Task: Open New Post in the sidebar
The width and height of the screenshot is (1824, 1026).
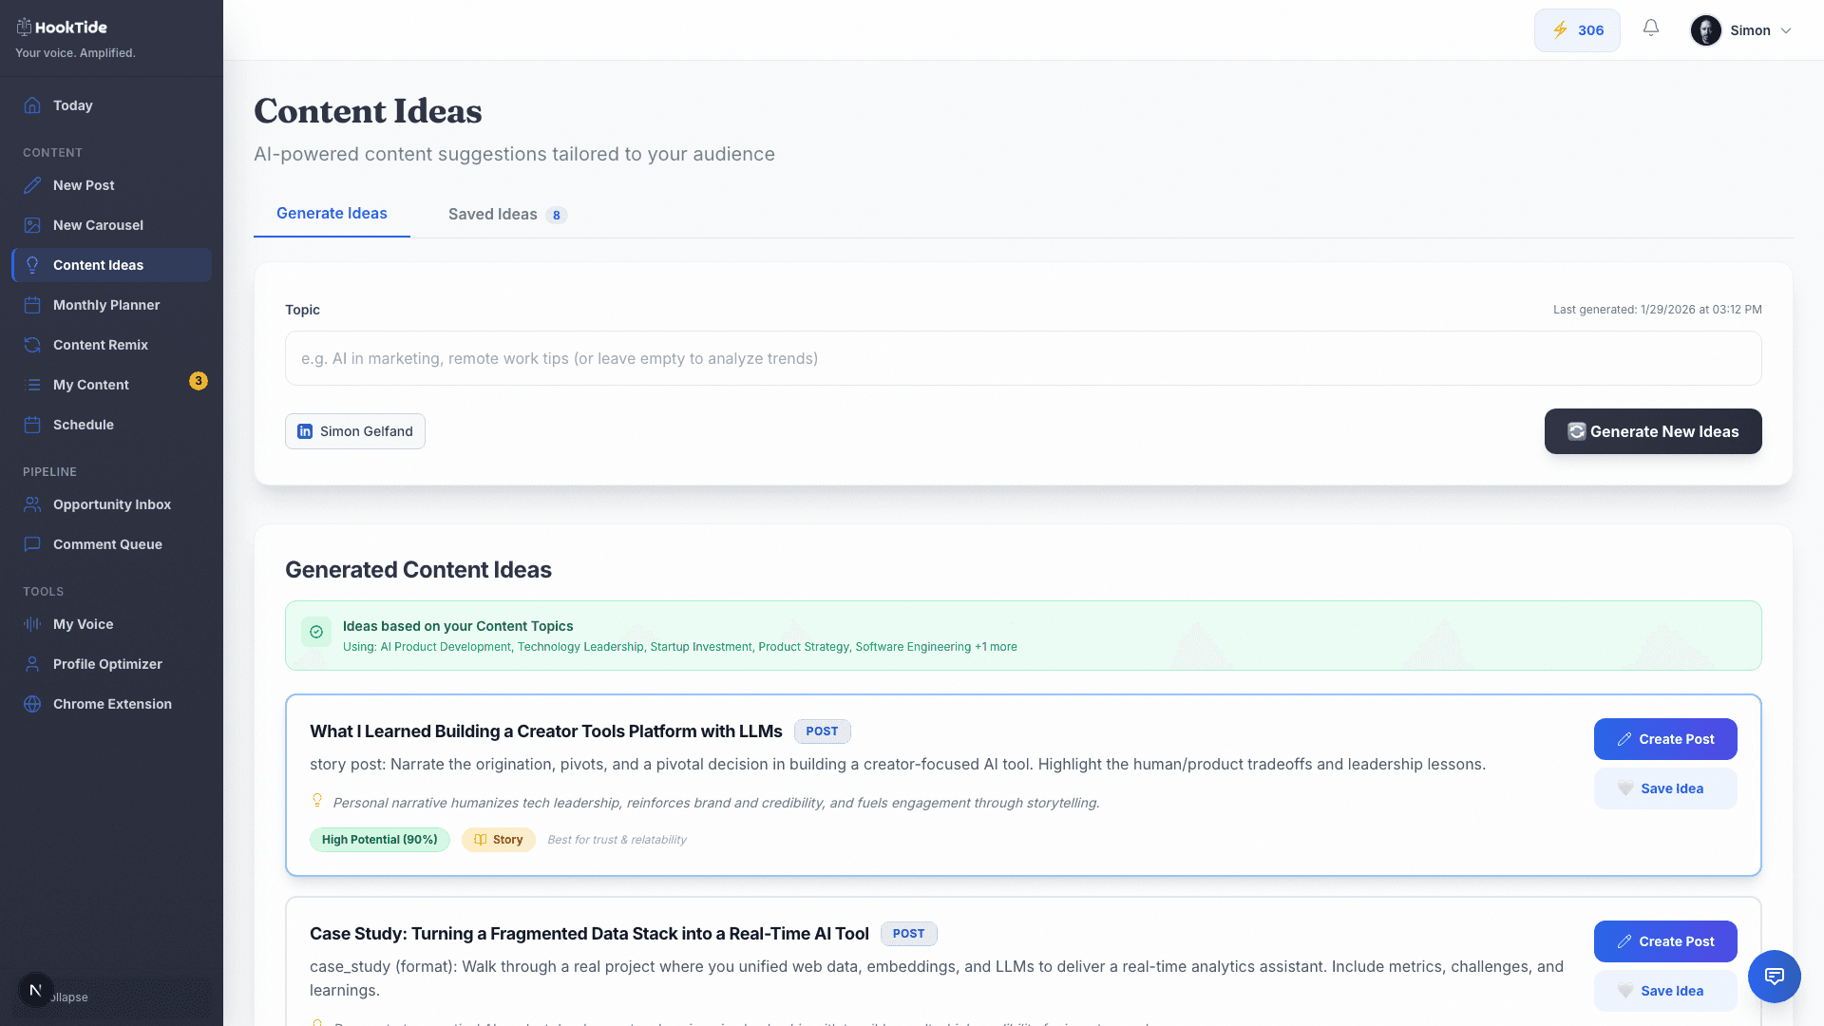Action: (x=111, y=185)
